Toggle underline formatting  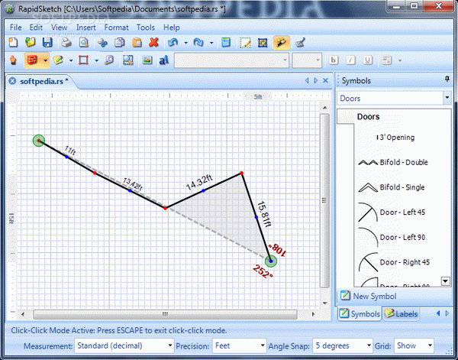tap(367, 60)
